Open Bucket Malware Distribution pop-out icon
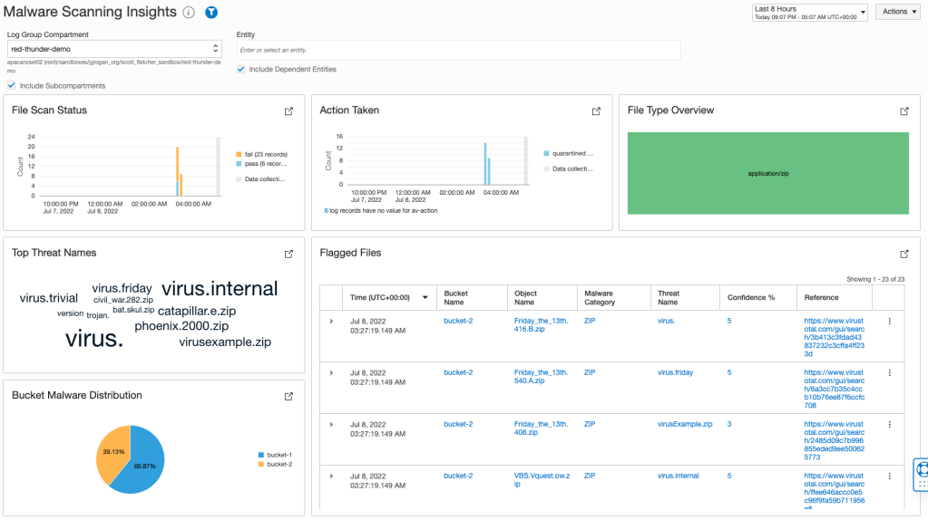Screen dimensions: 928x520 (288, 397)
